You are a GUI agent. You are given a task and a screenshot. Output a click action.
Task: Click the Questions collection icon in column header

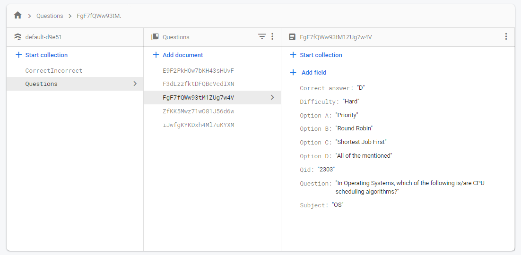(155, 37)
